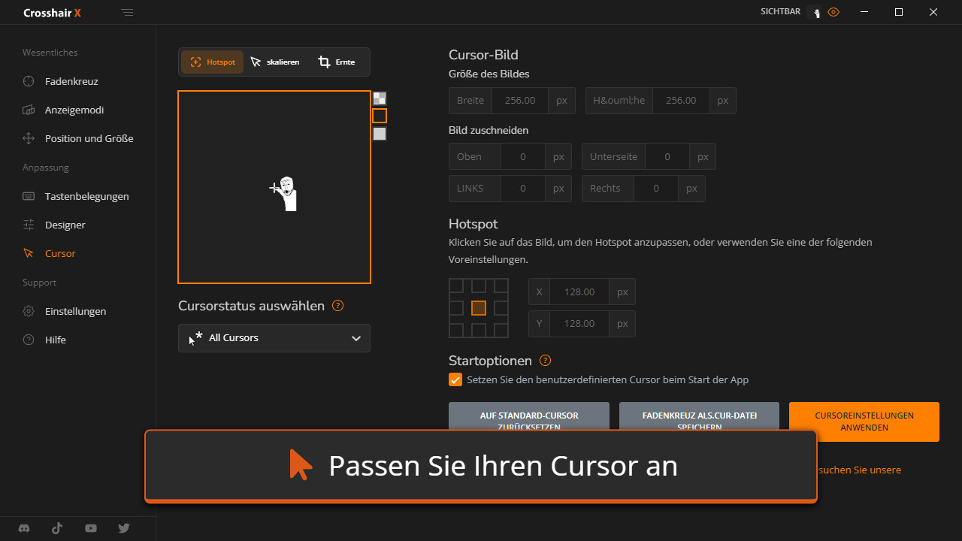Click the help icon next to Startoptionen
962x541 pixels.
click(545, 361)
